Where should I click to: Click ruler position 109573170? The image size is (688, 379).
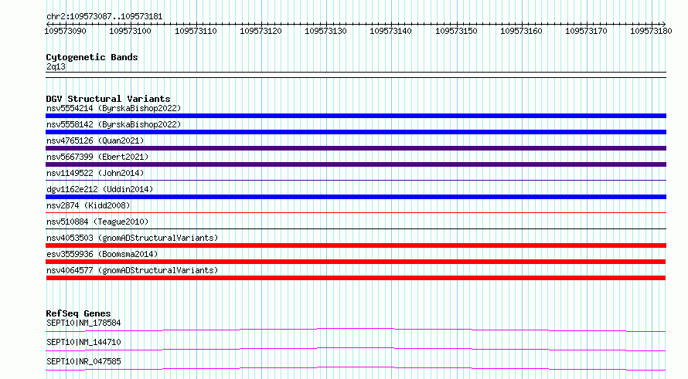[586, 31]
